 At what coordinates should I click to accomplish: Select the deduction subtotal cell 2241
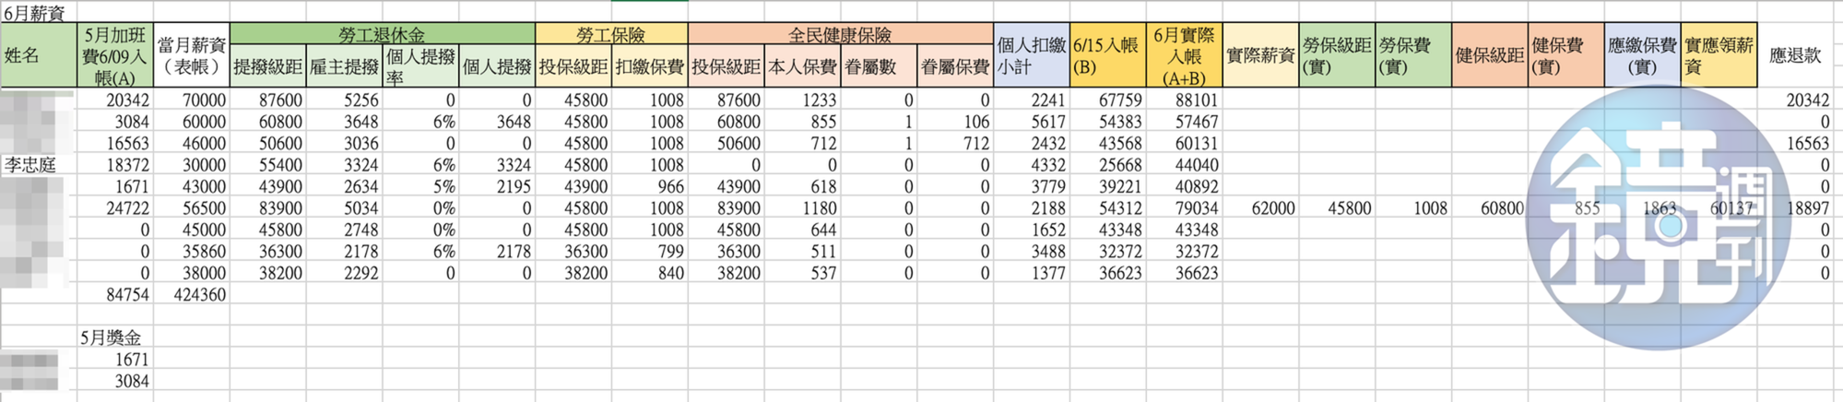pyautogui.click(x=1031, y=100)
